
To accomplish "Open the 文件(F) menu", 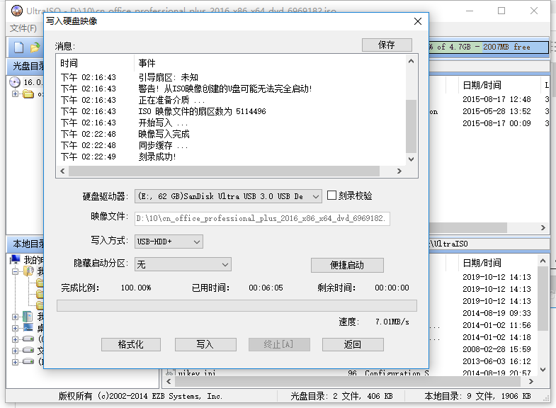I will coord(23,28).
